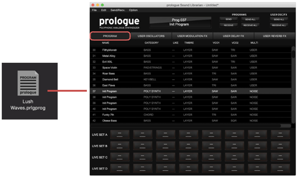The image size is (297, 177).
Task: Click the NAME column header
Action: point(105,43)
